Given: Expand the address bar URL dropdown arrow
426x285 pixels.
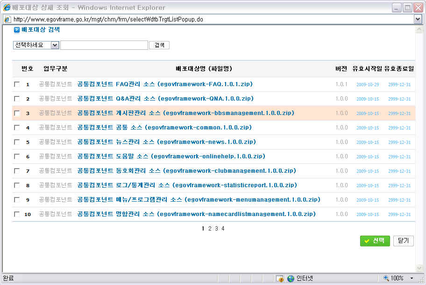Looking at the screenshot, I should [418, 20].
